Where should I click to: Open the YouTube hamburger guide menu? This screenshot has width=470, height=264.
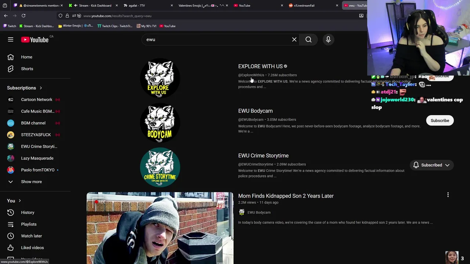(x=11, y=40)
